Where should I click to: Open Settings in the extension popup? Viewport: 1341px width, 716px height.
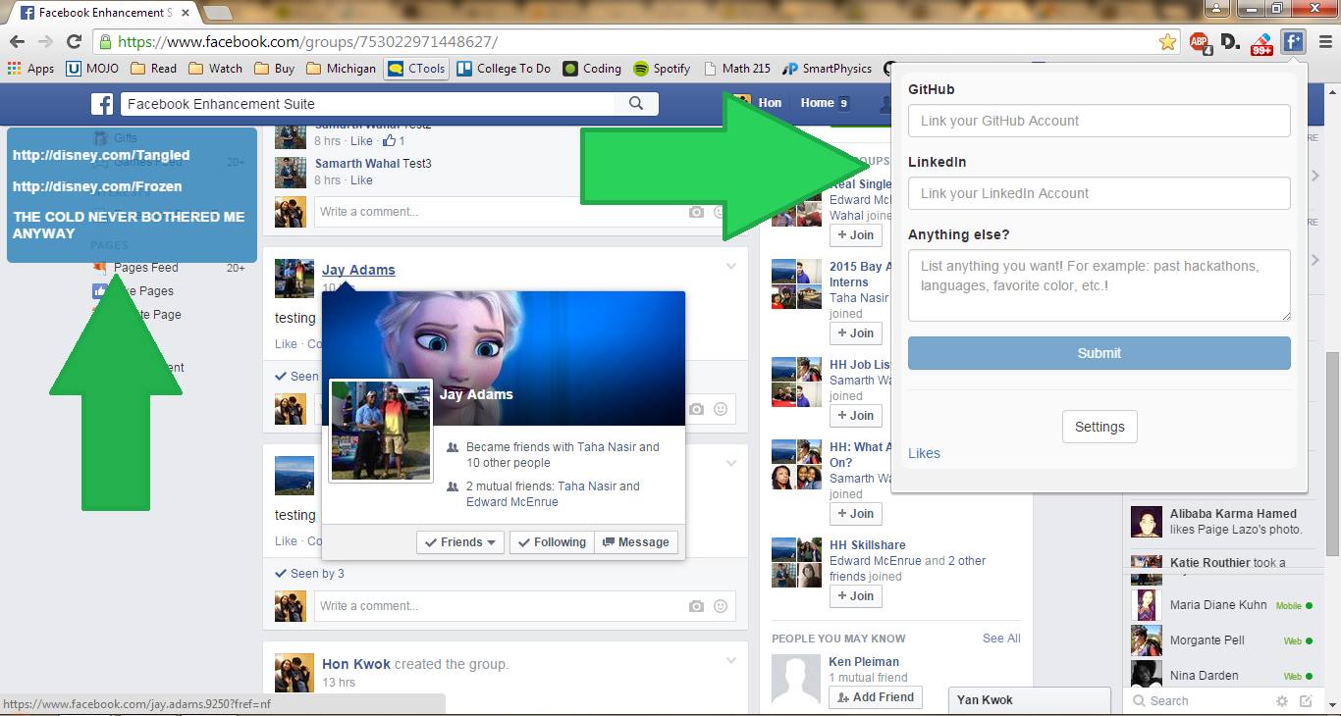1100,427
